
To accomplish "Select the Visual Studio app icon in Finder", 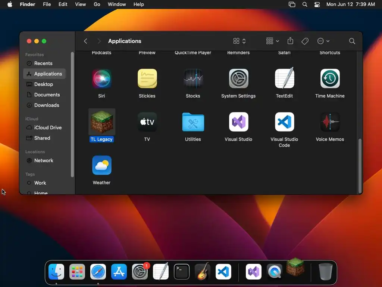I will pos(238,122).
